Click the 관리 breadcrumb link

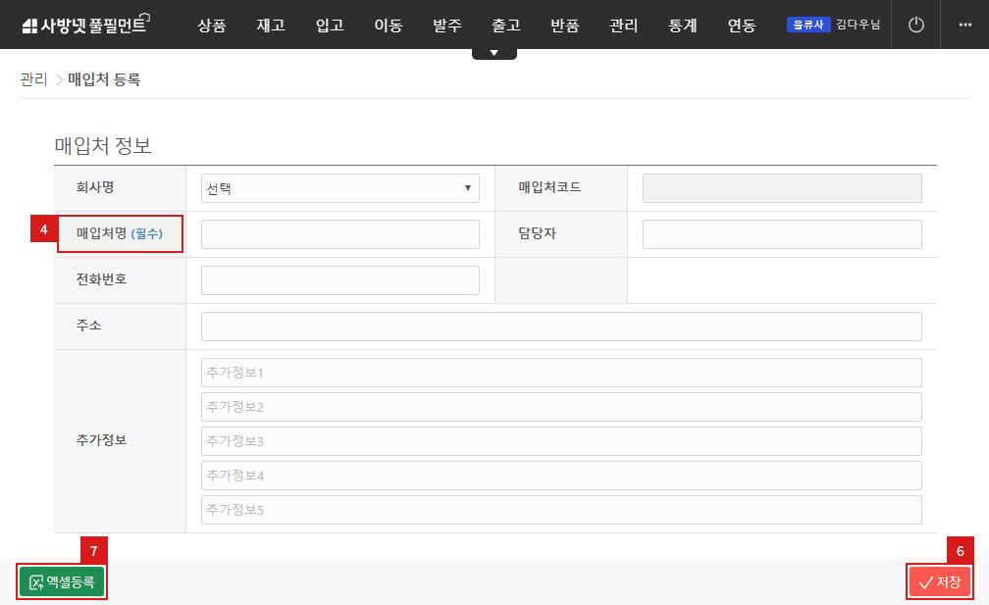coord(33,79)
